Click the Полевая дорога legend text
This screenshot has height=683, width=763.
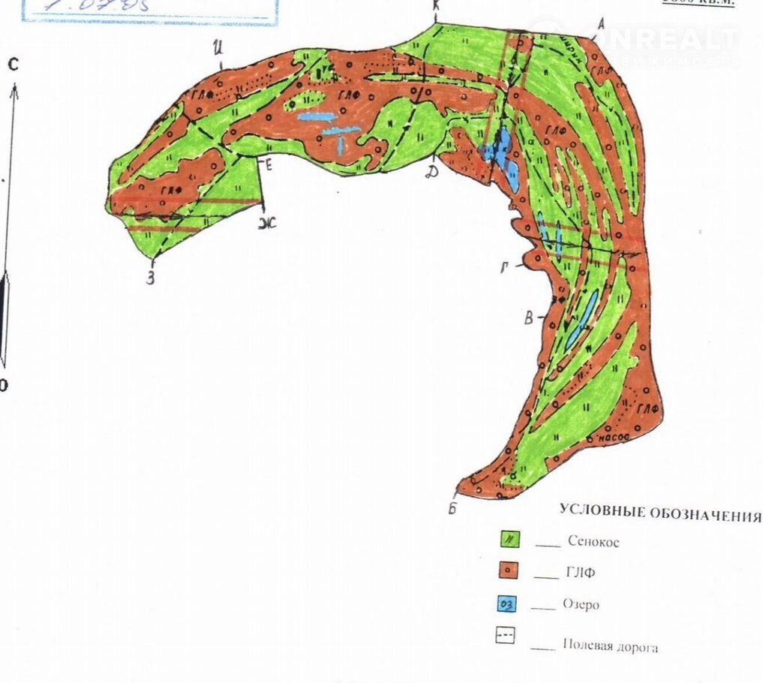[609, 646]
